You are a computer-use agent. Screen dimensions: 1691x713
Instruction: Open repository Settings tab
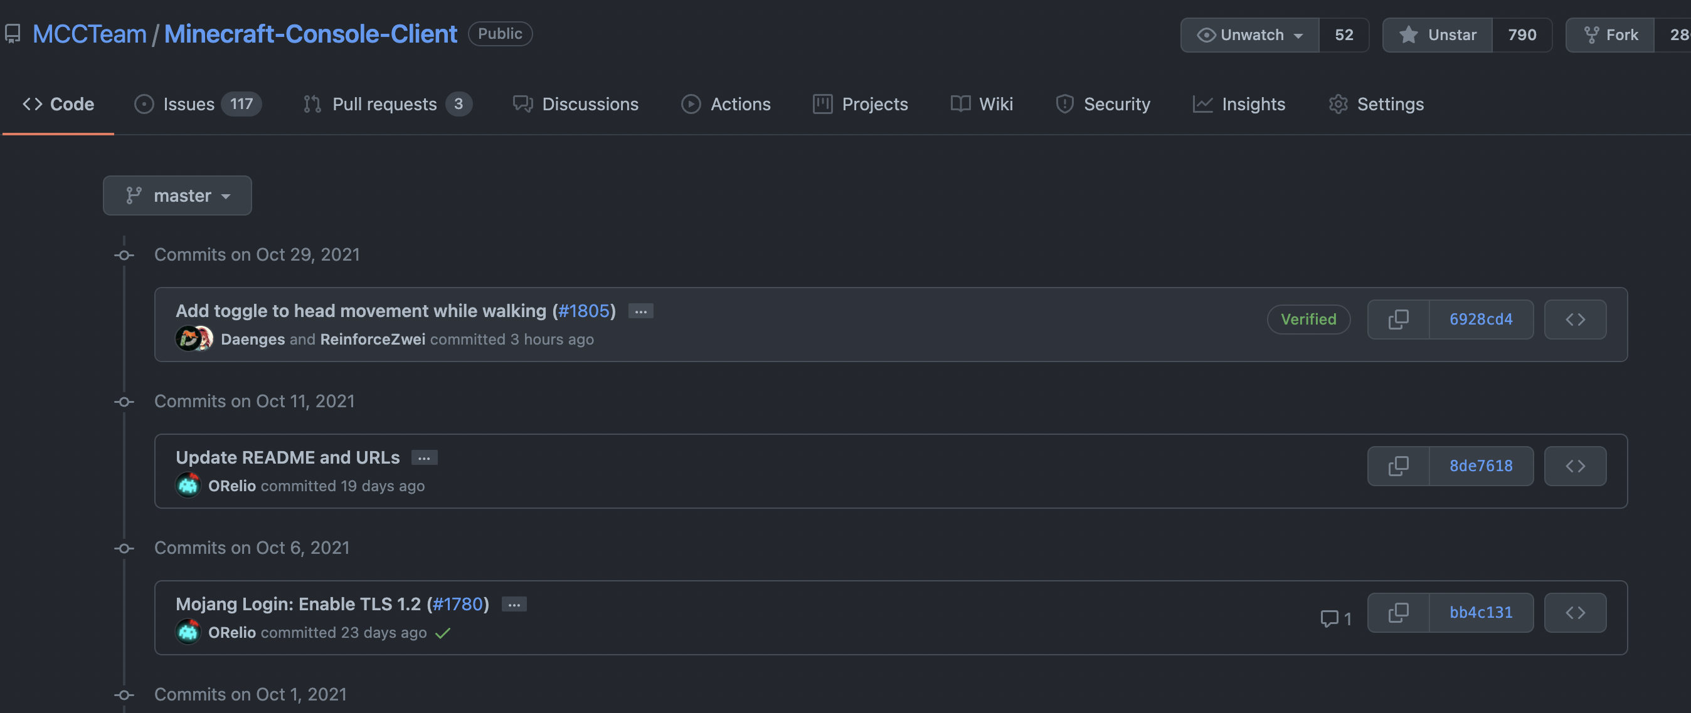[x=1376, y=104]
